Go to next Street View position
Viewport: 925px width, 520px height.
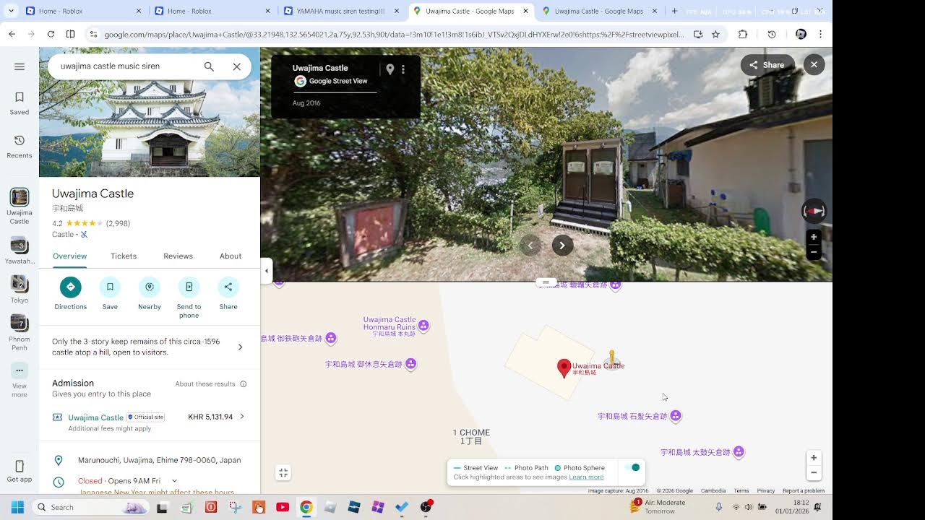point(562,246)
